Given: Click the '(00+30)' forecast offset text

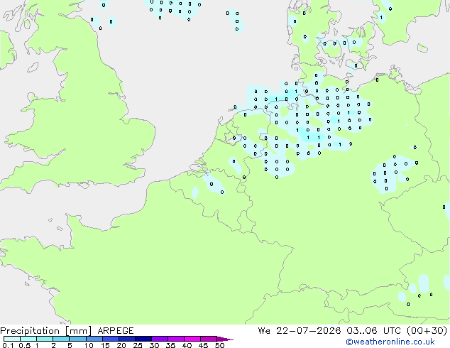Looking at the screenshot, I should click(x=427, y=331).
